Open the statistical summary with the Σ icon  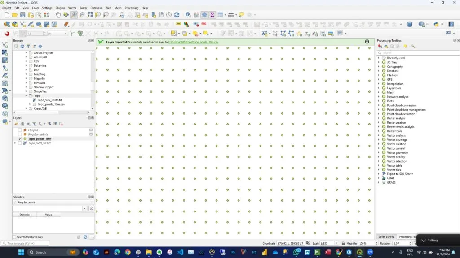[212, 15]
